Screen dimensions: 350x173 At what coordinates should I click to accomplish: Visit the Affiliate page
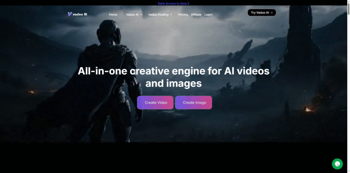click(196, 15)
